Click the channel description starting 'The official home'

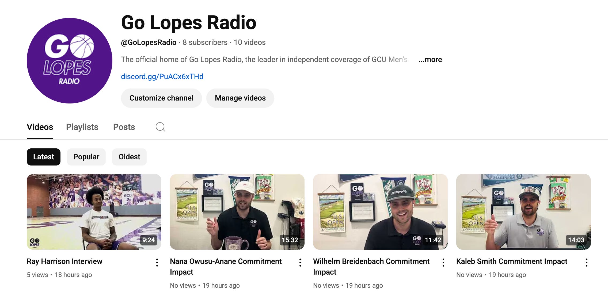point(264,59)
